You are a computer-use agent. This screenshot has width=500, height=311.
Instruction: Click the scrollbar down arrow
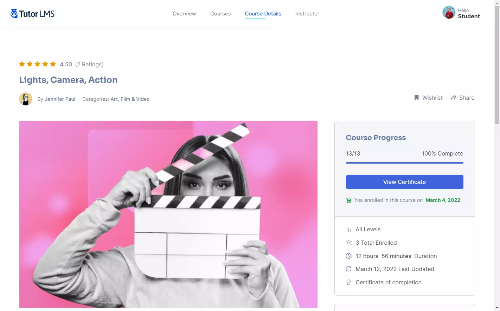[497, 308]
